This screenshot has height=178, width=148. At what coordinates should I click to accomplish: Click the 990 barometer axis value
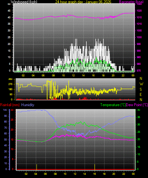click(x=139, y=51)
